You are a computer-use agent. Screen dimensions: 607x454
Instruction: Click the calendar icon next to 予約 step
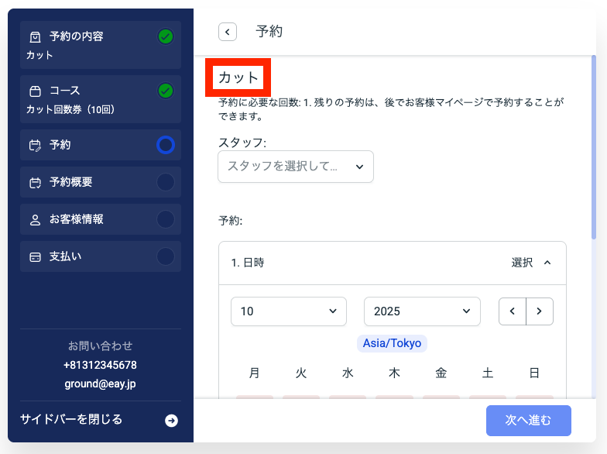35,145
